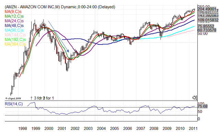This screenshot has width=220, height=132.
Task: Select the yellow MA(384,C)s legend label
Action: point(15,44)
